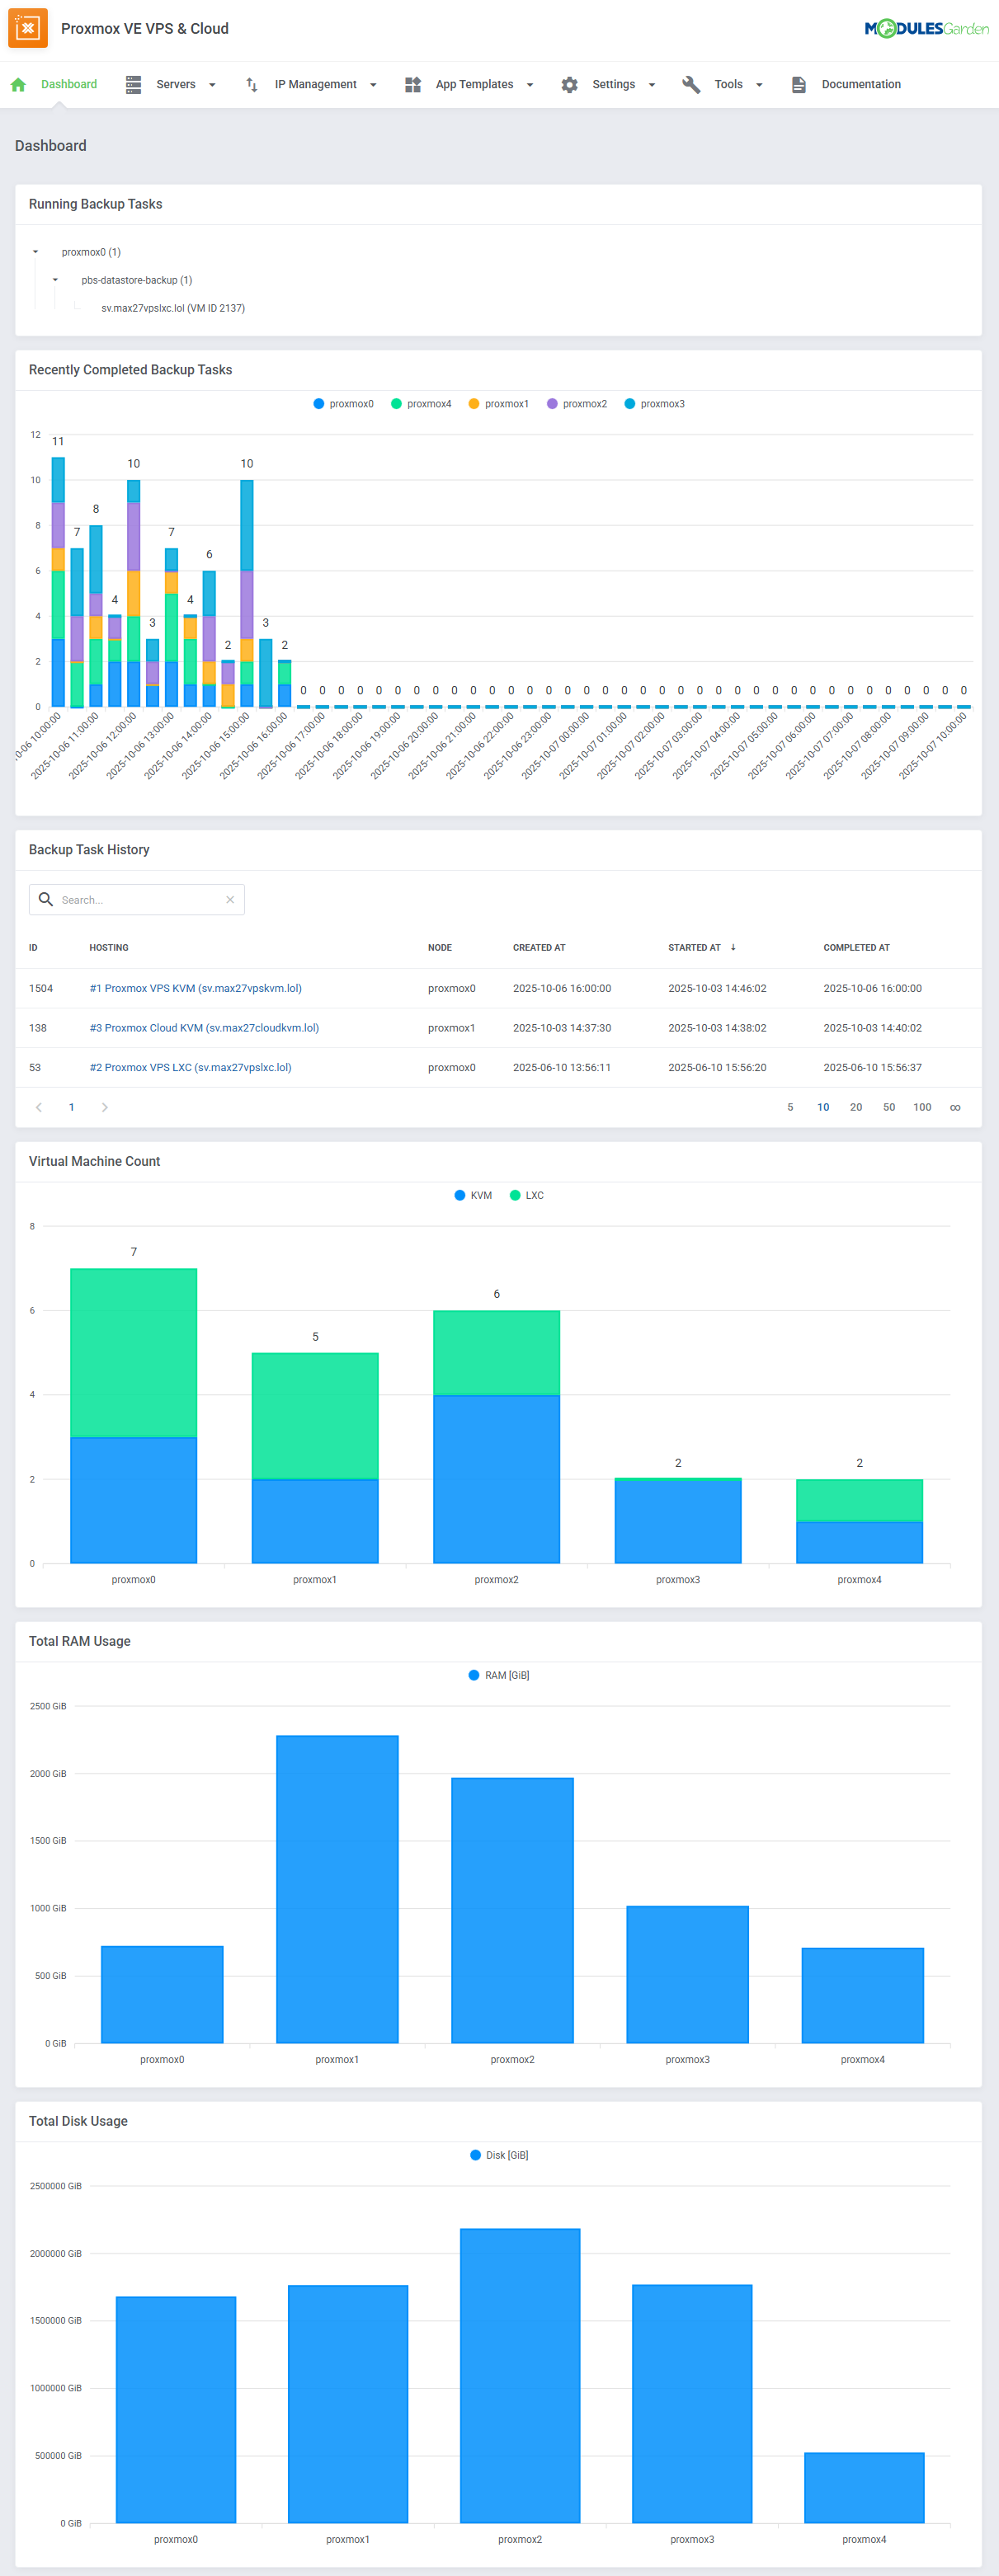Clear the backup history search field
The width and height of the screenshot is (999, 2576).
pos(230,900)
